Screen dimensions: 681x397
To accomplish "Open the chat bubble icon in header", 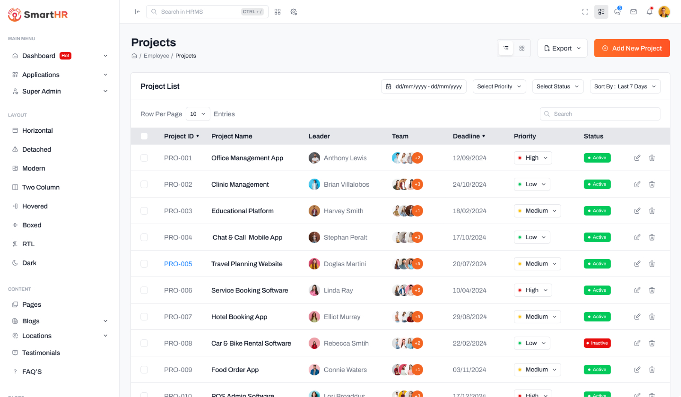I will click(x=617, y=12).
